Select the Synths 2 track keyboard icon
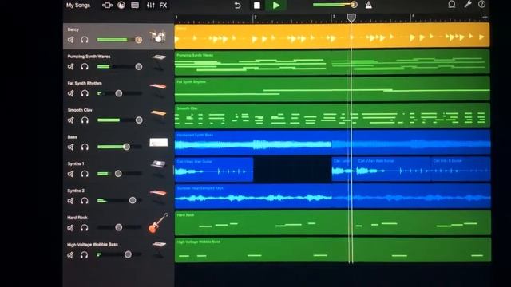This screenshot has width=511, height=287. coord(158,196)
